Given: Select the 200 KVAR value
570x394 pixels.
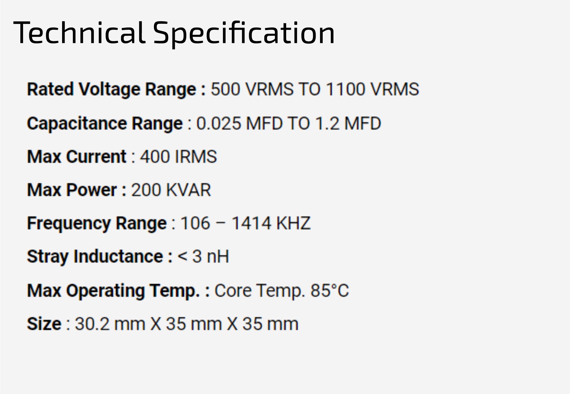Looking at the screenshot, I should 171,190.
